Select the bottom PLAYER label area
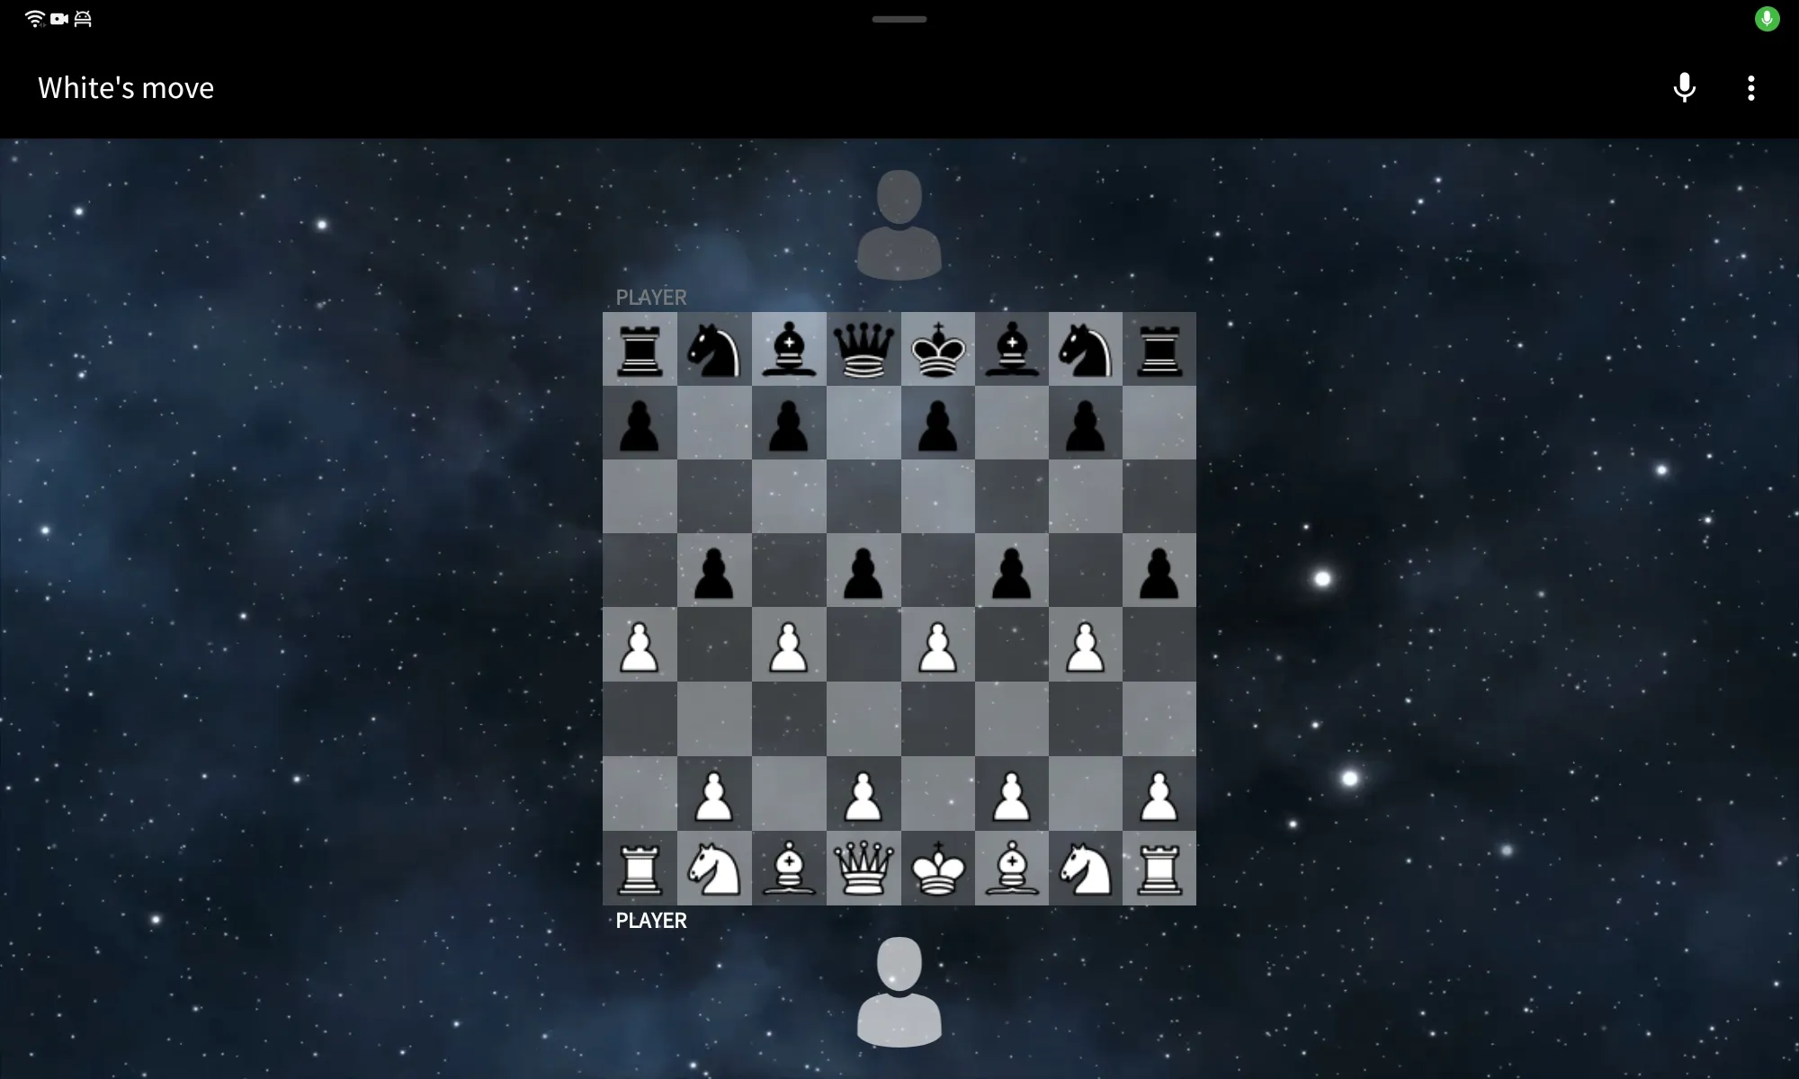The width and height of the screenshot is (1799, 1079). pos(651,920)
